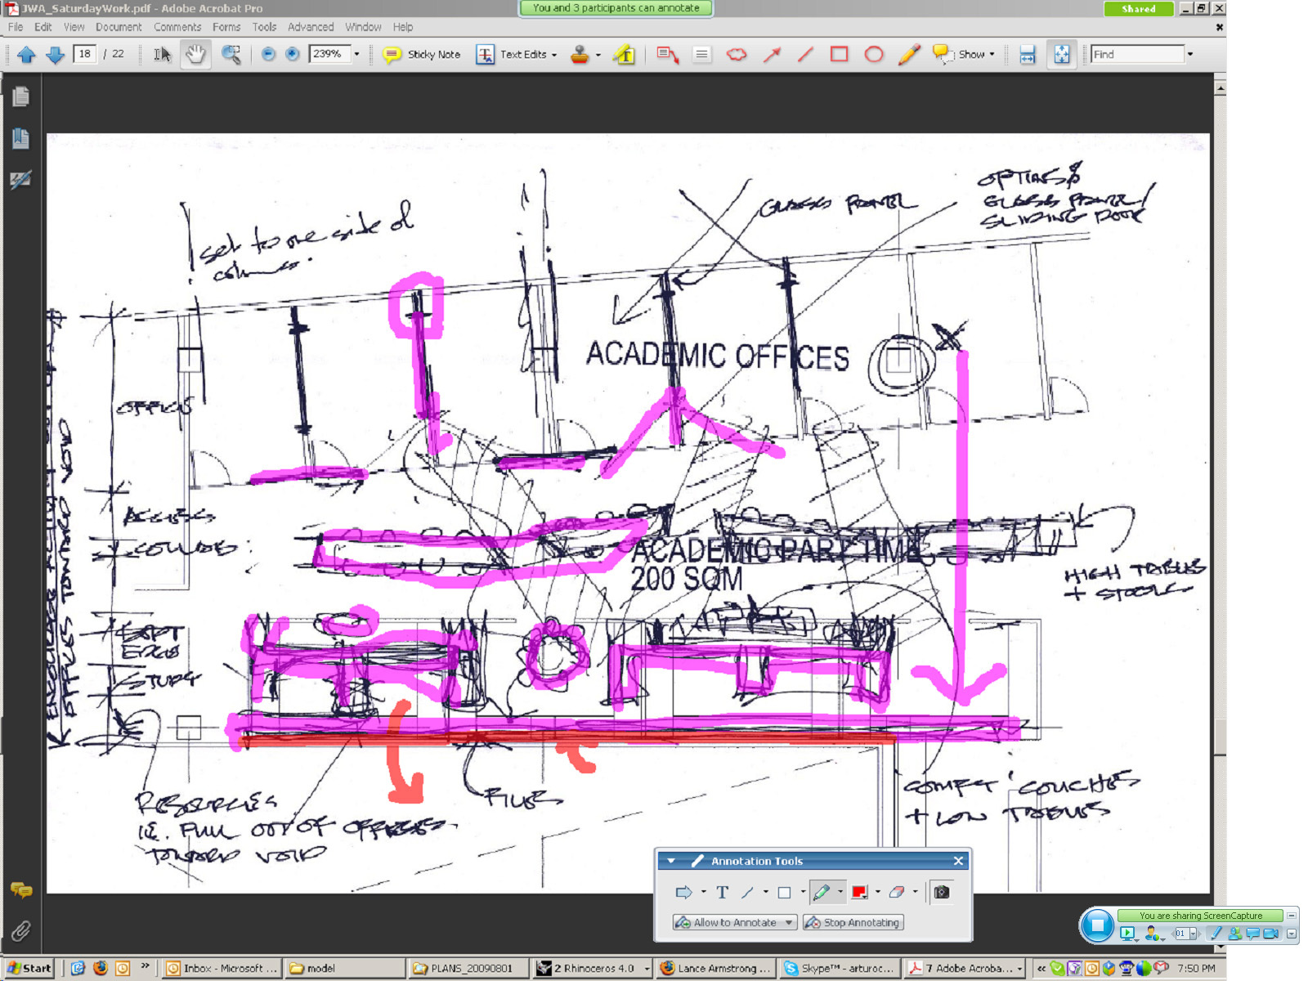Toggle the green highlighter pen tool
This screenshot has height=981, width=1308.
pyautogui.click(x=822, y=893)
